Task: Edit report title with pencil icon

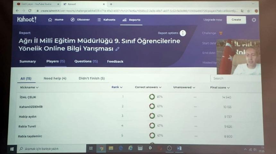Action: [117, 49]
